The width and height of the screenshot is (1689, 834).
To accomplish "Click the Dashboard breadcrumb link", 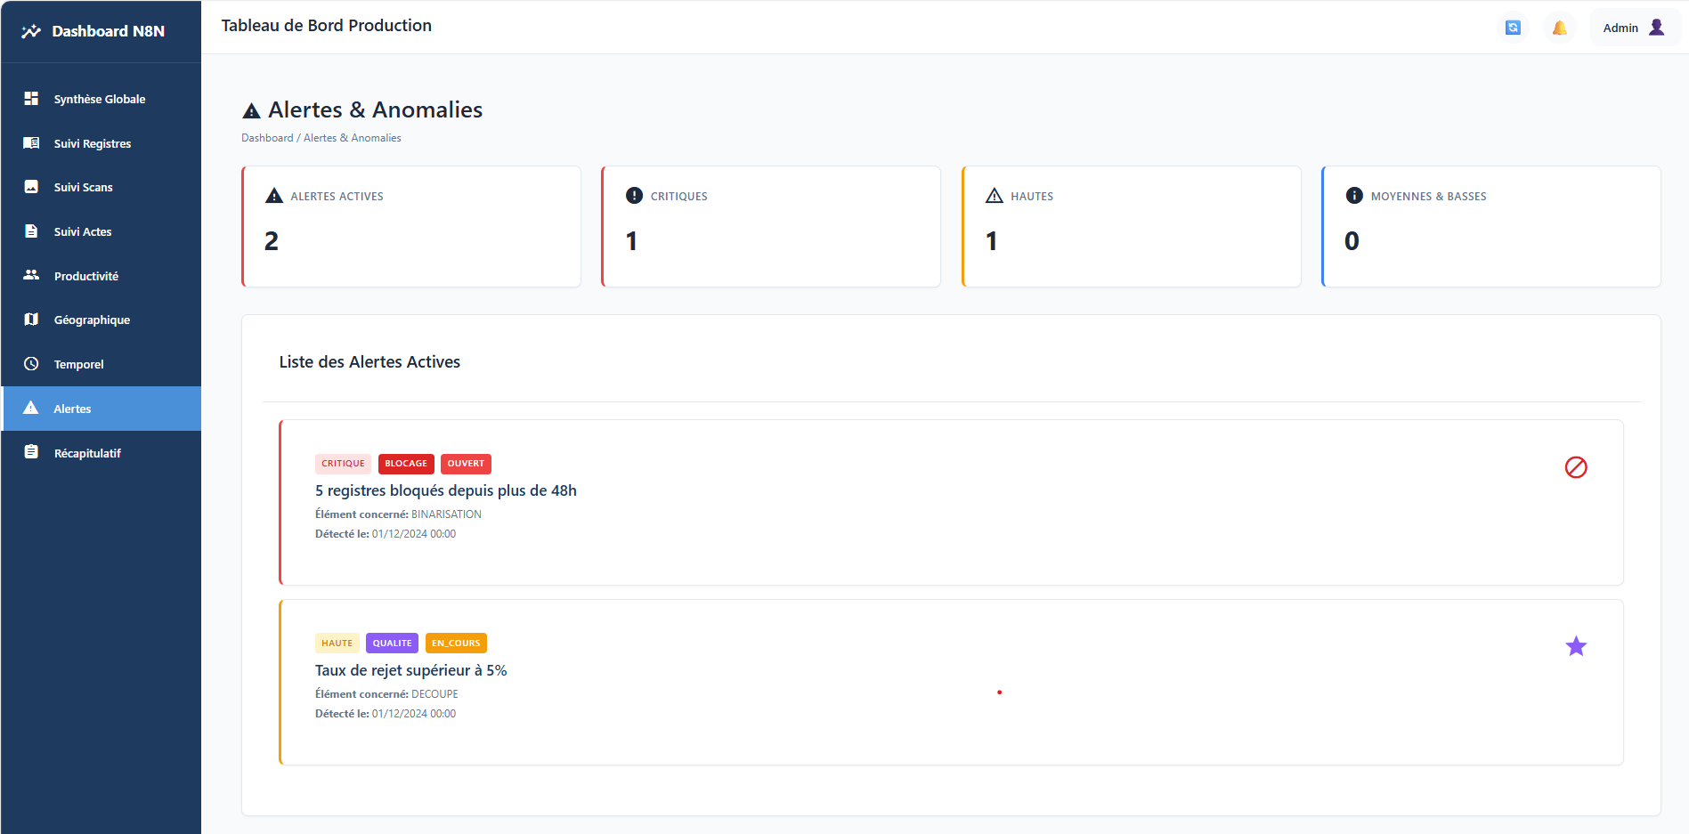I will tap(267, 137).
